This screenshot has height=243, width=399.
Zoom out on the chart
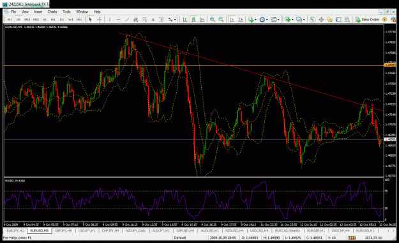click(221, 20)
